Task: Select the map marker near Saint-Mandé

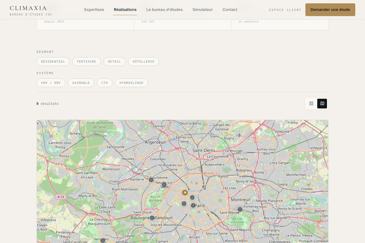Action: pos(240,209)
